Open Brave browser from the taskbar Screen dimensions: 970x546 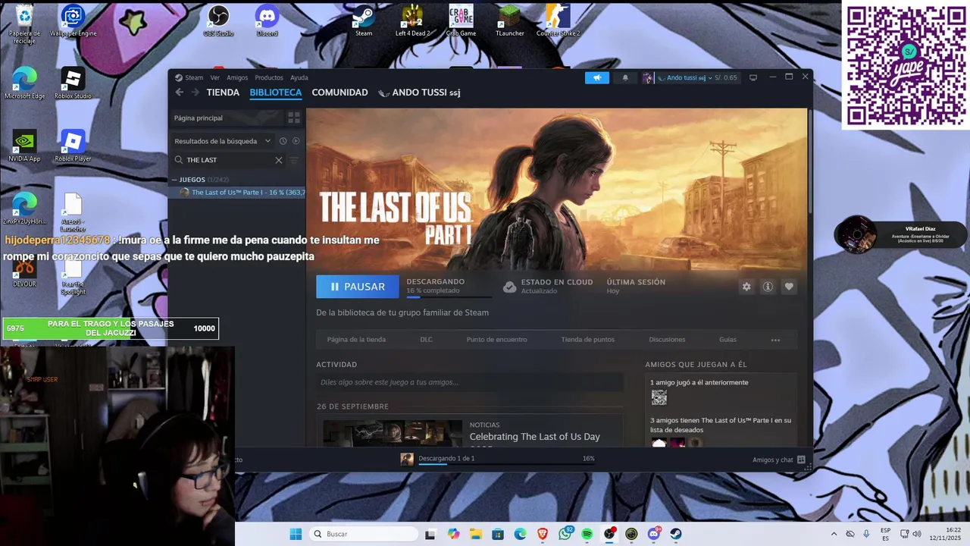(x=543, y=534)
